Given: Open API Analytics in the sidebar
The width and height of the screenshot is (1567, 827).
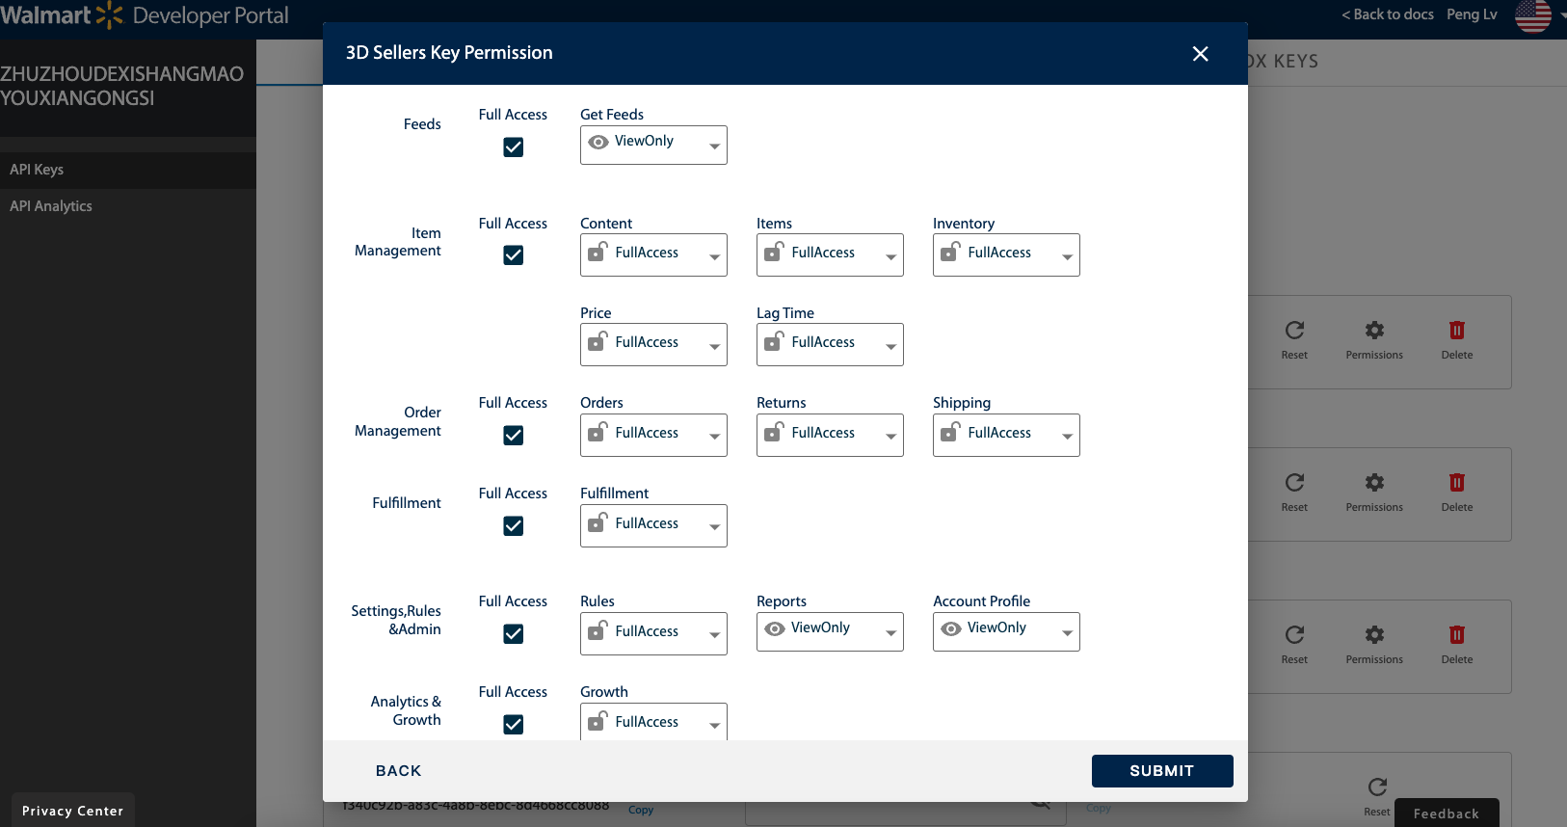Looking at the screenshot, I should click(x=128, y=206).
